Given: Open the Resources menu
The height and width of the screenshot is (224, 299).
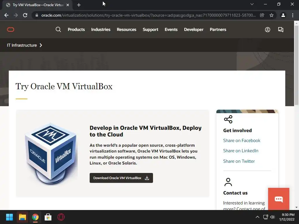Looking at the screenshot, I should pos(126,29).
